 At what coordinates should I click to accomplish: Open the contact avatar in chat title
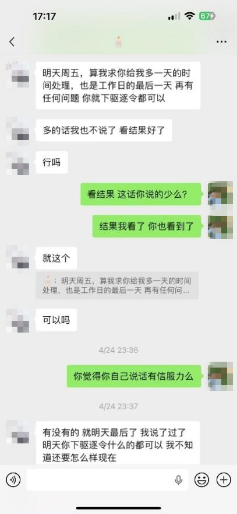click(x=119, y=41)
